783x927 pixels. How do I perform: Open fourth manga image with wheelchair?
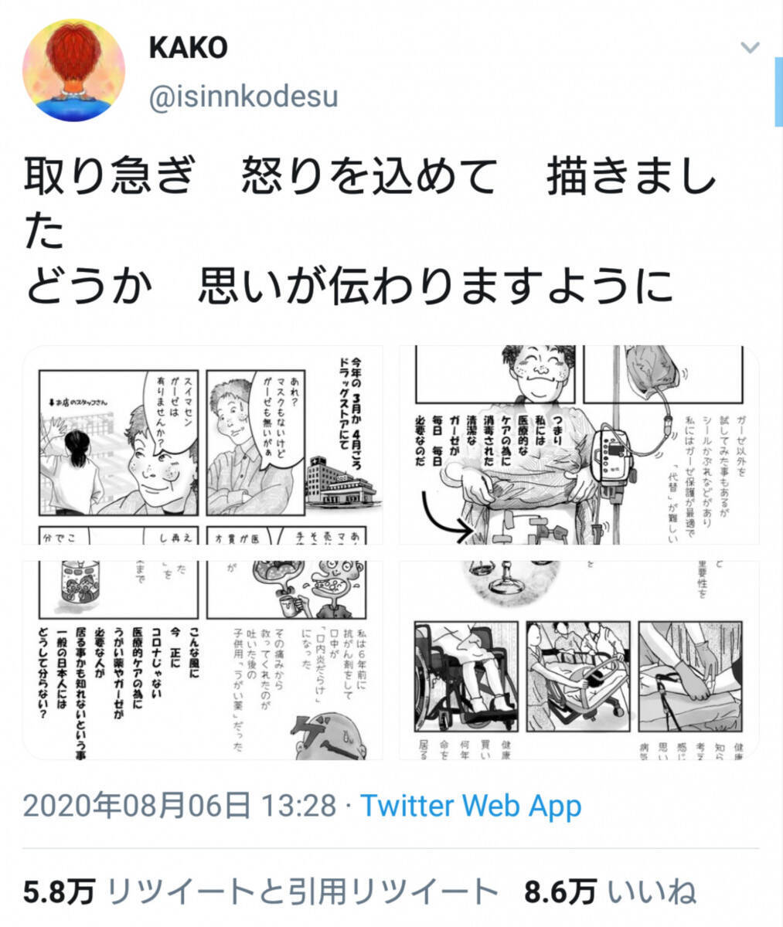[578, 660]
